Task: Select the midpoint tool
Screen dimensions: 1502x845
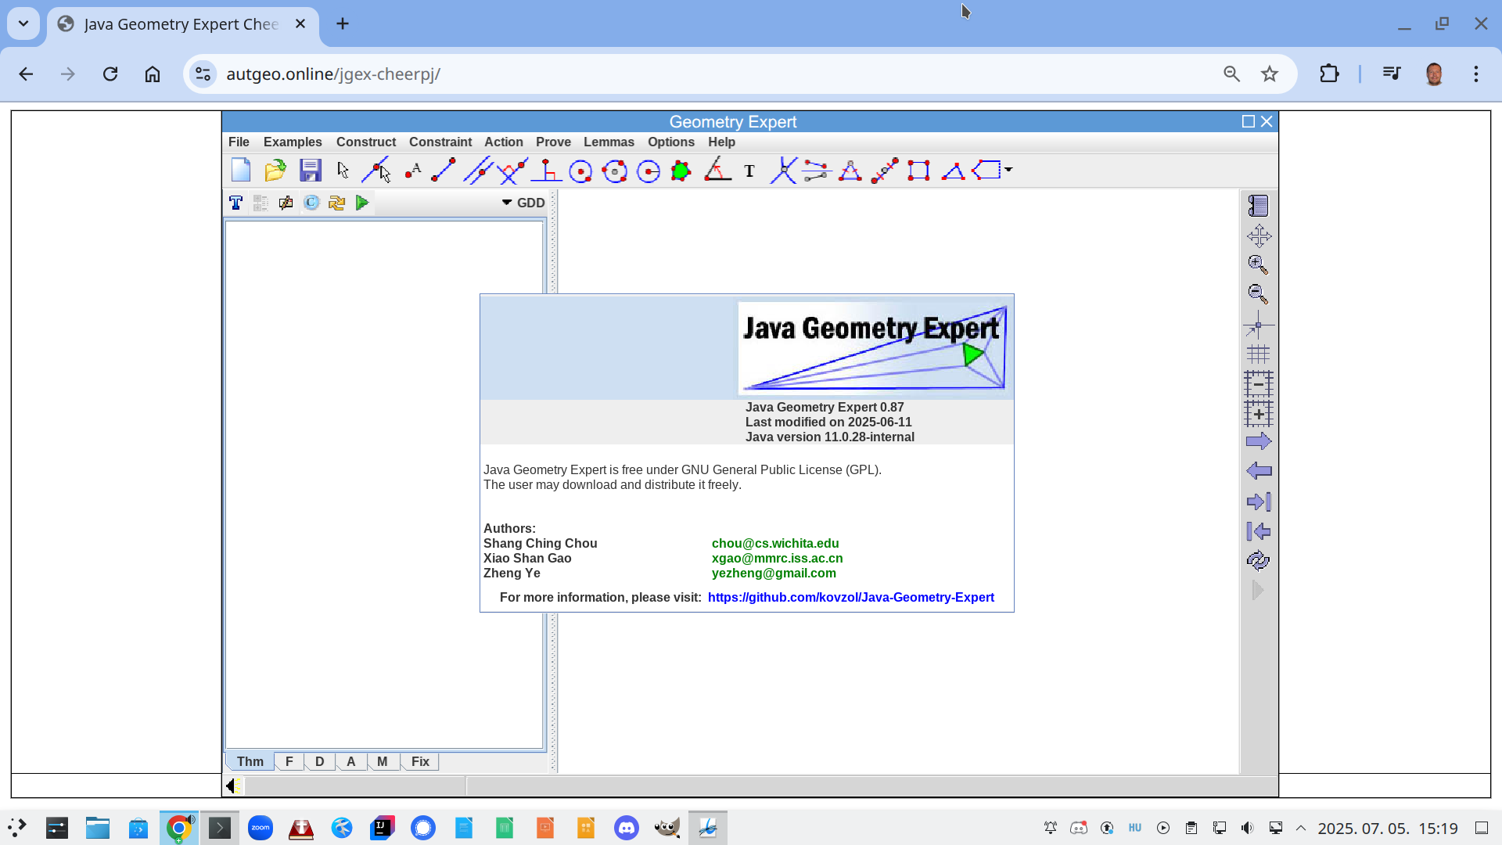Action: [885, 170]
